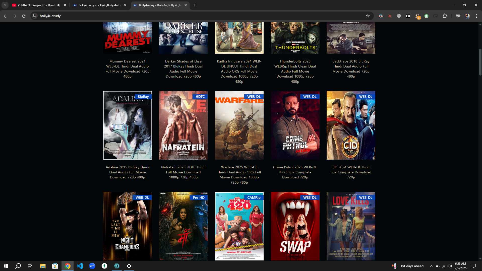
Task: Open CID 2024 S02 title link
Action: click(x=351, y=172)
